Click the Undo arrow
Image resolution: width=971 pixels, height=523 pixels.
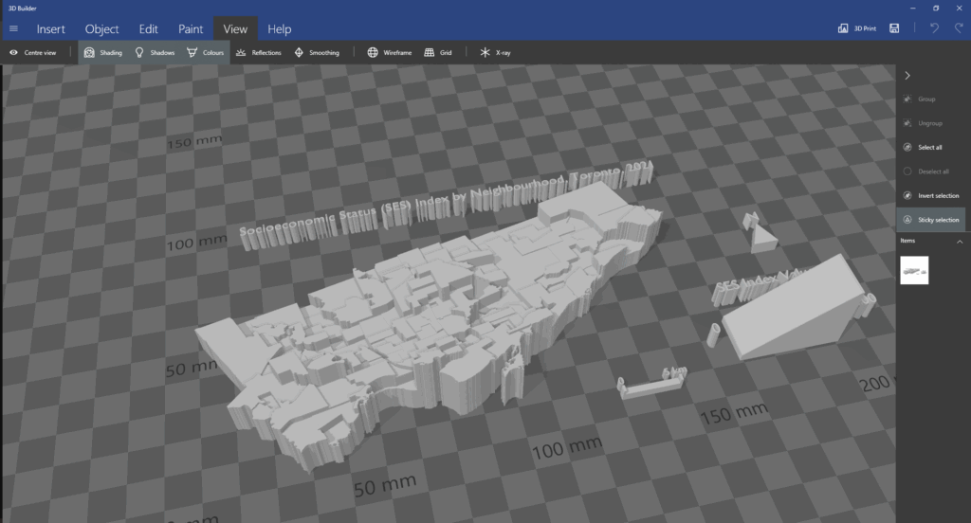[x=934, y=28]
